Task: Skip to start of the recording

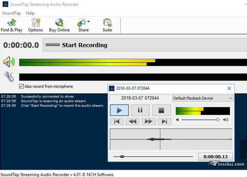Action: 117,122
